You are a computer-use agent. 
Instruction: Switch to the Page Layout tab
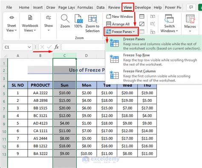[x=66, y=7]
